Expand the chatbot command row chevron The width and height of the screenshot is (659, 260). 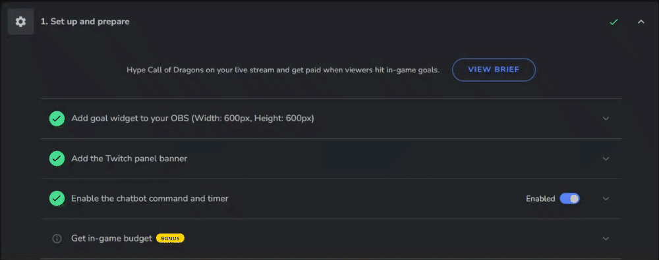[606, 199]
